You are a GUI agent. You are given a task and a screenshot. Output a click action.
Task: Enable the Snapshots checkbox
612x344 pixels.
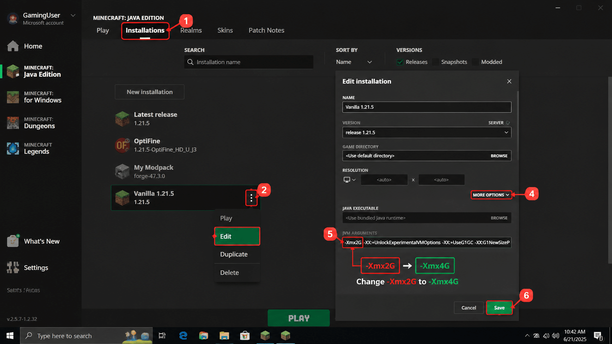tap(436, 62)
